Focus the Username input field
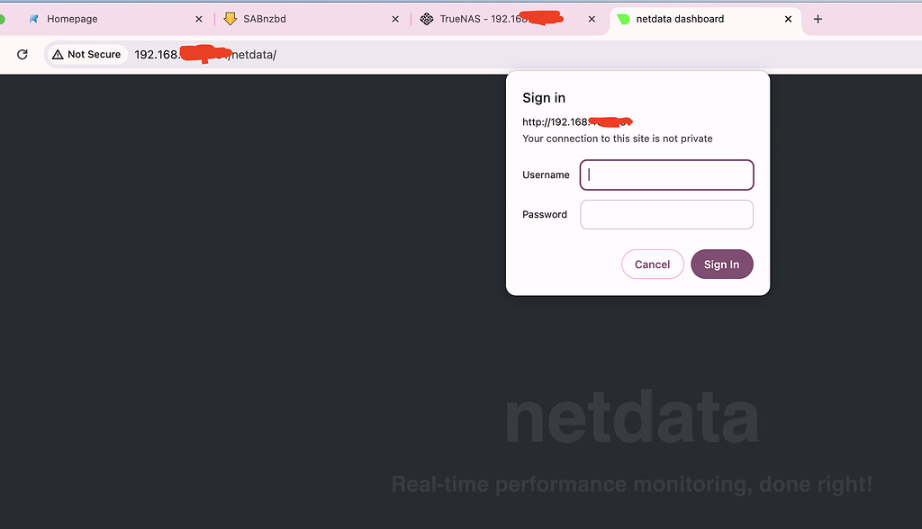This screenshot has height=529, width=922. pos(666,175)
